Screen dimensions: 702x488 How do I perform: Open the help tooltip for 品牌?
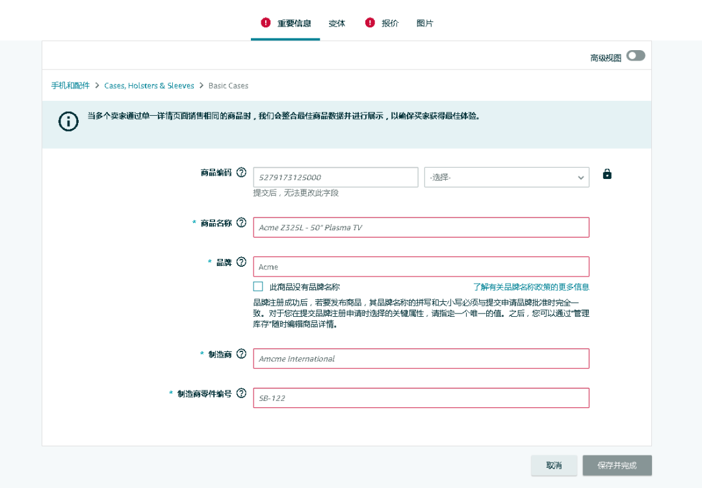[x=241, y=262]
